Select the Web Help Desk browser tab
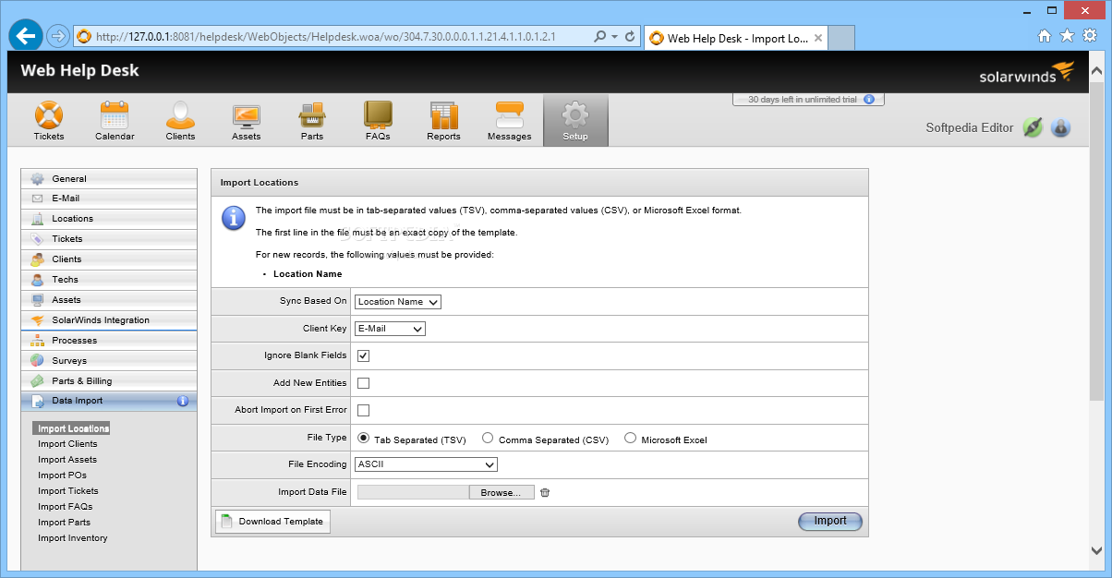Image resolution: width=1112 pixels, height=578 pixels. click(x=736, y=38)
